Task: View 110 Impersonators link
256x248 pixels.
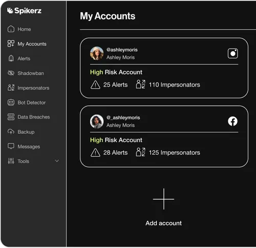Action: pos(175,85)
